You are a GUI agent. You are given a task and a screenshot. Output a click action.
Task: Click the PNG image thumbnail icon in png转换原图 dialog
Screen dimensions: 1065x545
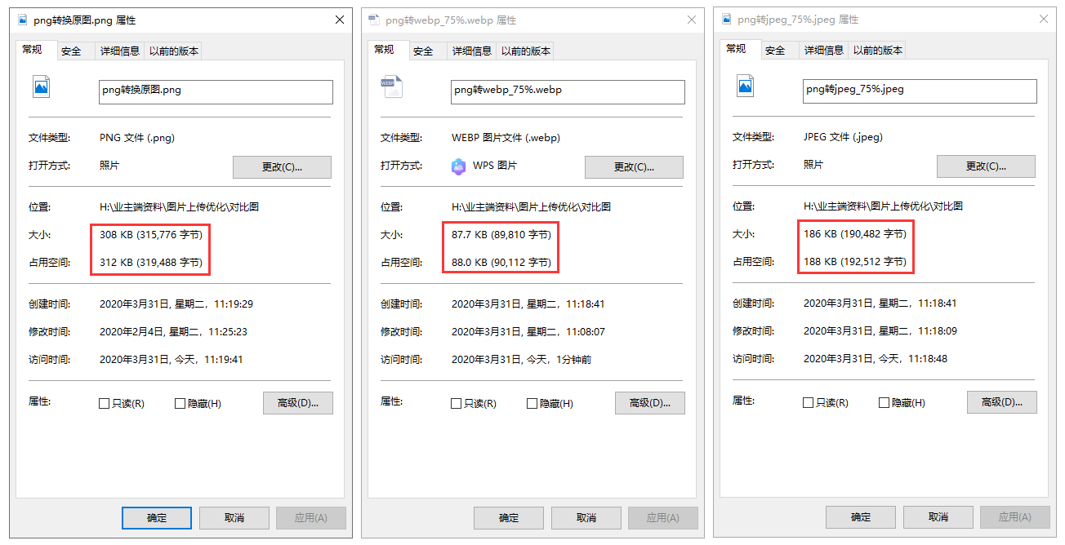pyautogui.click(x=41, y=86)
